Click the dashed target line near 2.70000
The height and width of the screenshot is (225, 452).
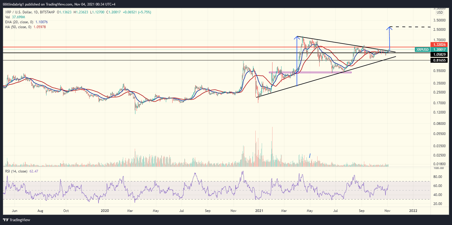pos(412,27)
